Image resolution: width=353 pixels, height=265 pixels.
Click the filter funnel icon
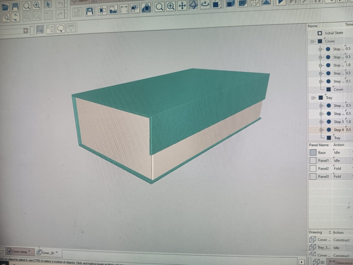(x=71, y=29)
